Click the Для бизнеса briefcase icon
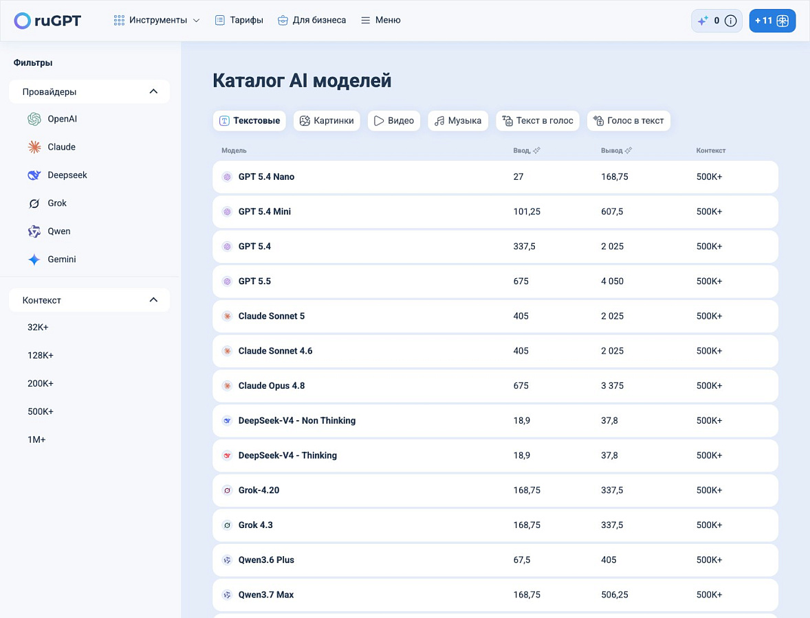 point(283,20)
